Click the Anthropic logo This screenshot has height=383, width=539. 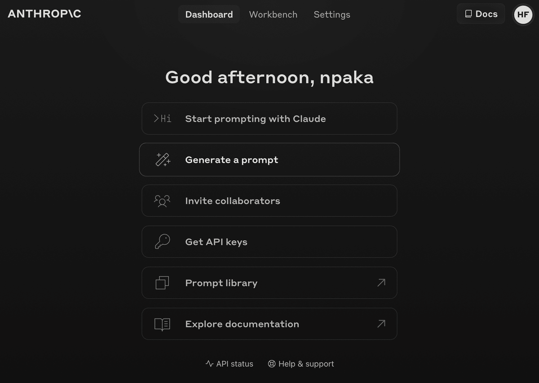click(44, 14)
